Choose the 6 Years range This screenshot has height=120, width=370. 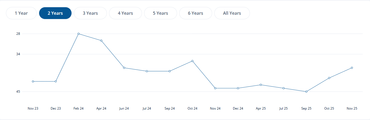(196, 13)
